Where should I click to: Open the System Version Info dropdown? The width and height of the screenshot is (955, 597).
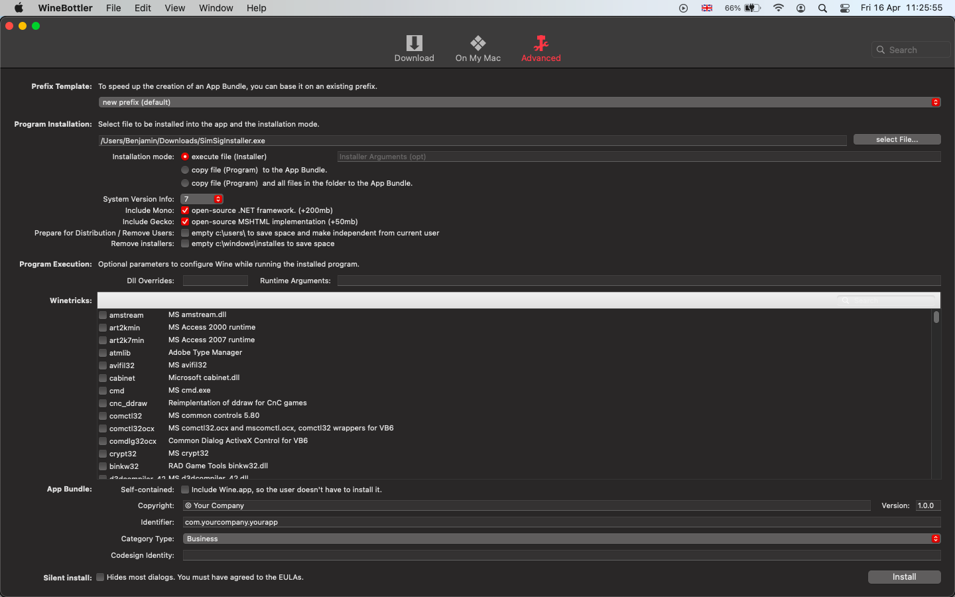click(x=202, y=199)
